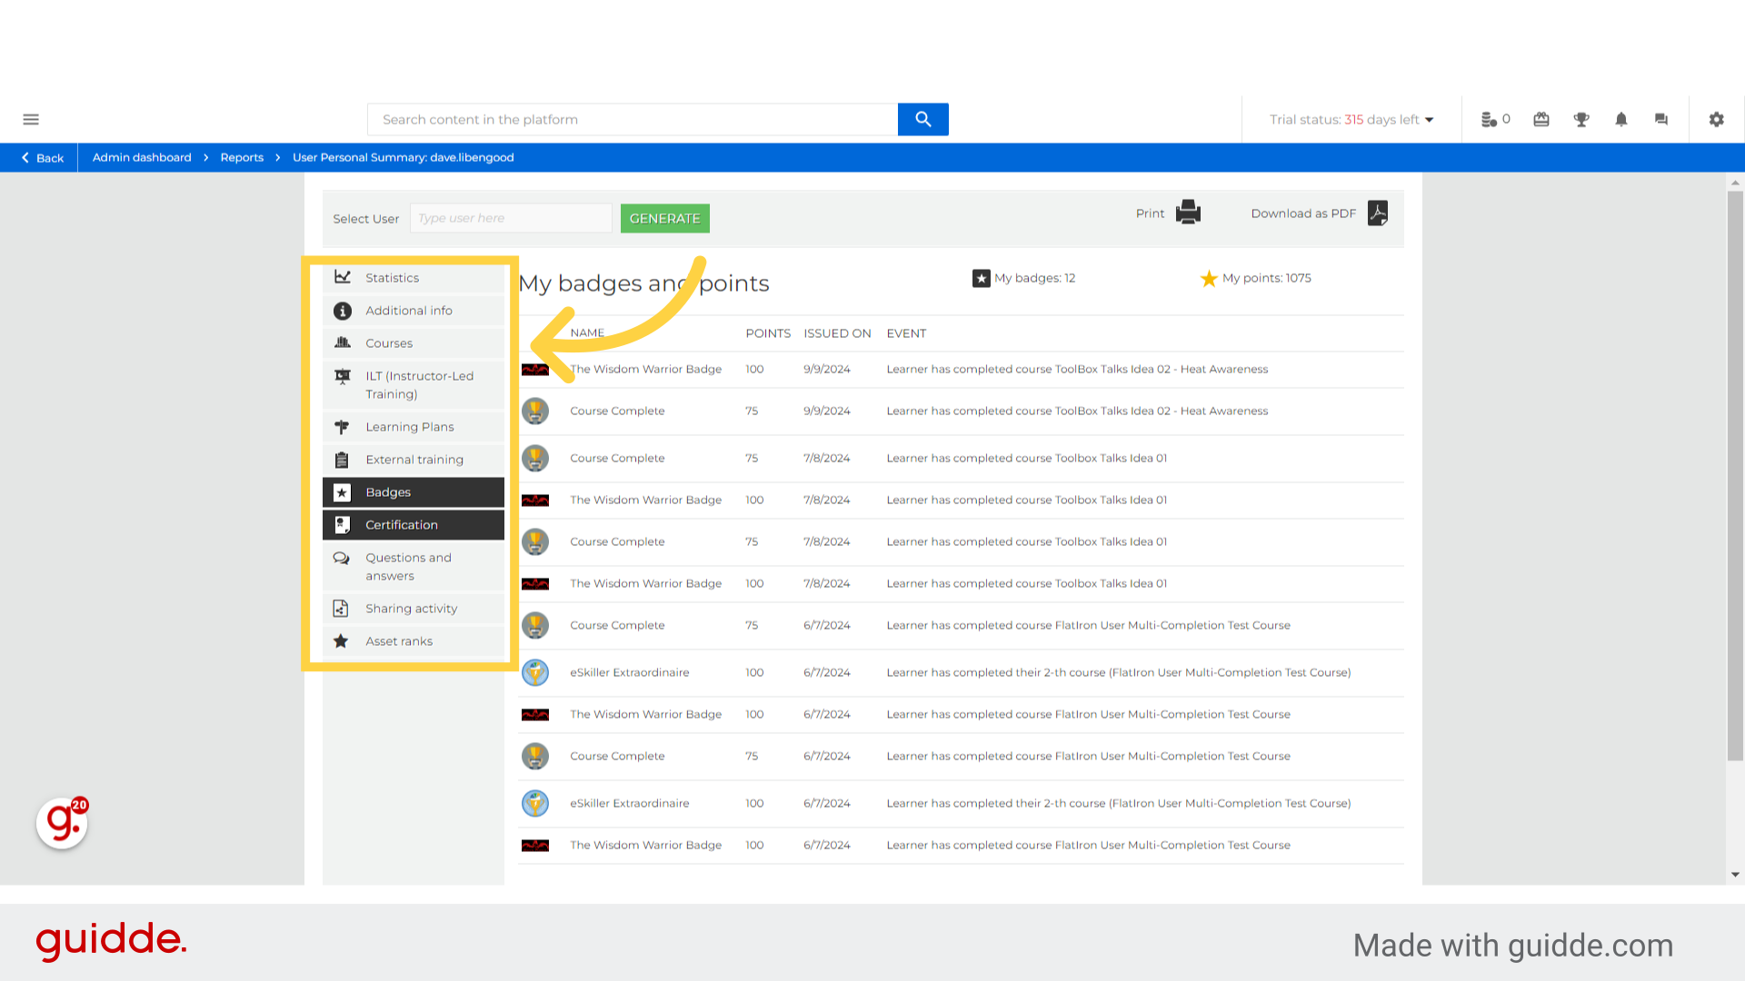
Task: Open the hamburger navigation menu
Action: coord(31,119)
